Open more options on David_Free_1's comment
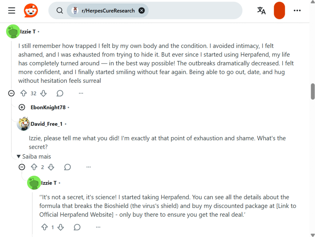 coord(89,167)
